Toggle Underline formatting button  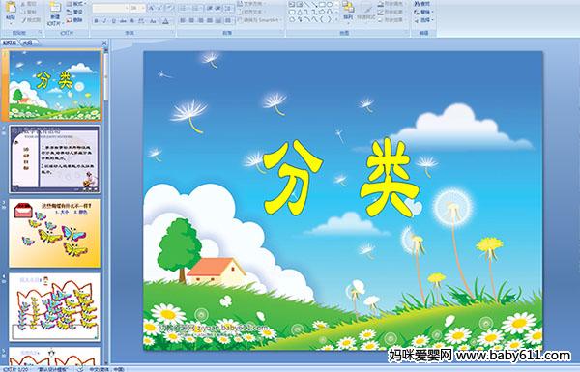pyautogui.click(x=113, y=21)
